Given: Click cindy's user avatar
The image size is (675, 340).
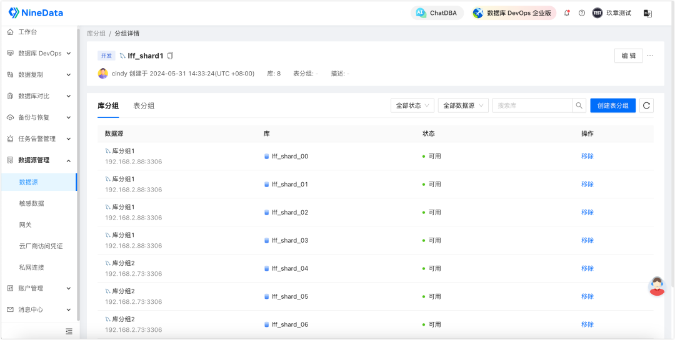Looking at the screenshot, I should (x=103, y=74).
